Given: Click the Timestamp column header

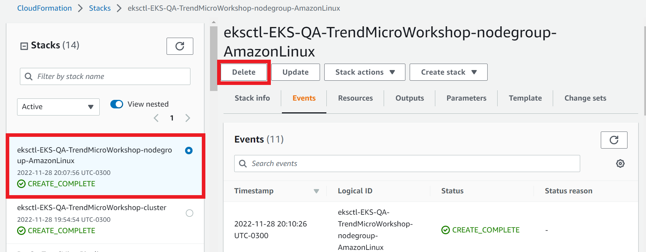Looking at the screenshot, I should coord(254,191).
